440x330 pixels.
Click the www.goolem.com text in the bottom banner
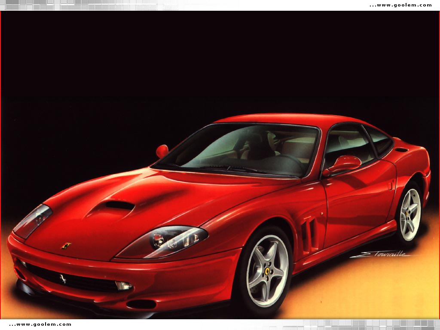[40, 324]
